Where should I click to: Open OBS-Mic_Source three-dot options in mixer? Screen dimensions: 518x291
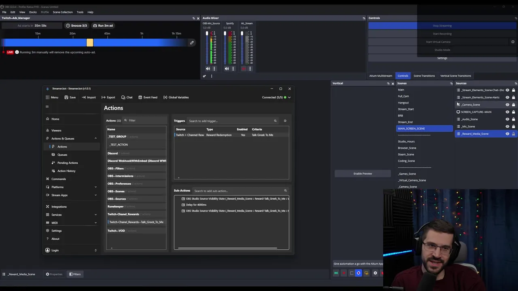coord(214,69)
